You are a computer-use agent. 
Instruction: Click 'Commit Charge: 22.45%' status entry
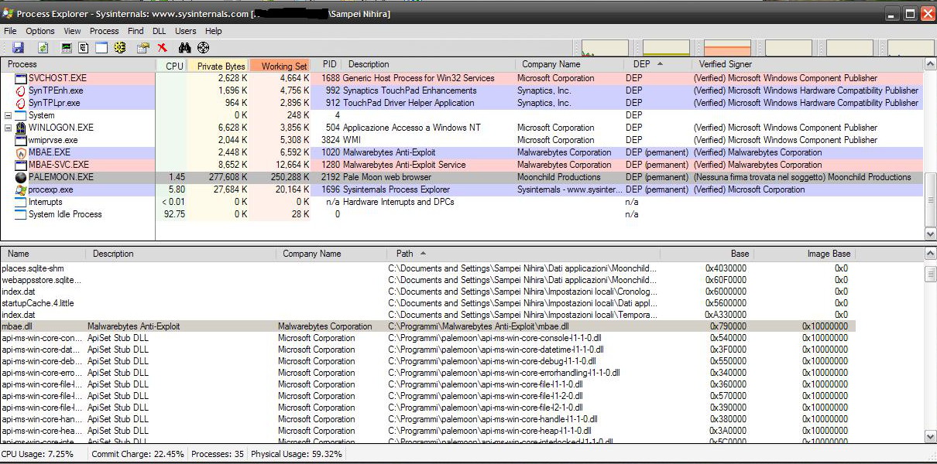(138, 454)
